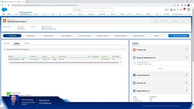
Task: Click the Contact Roles icon
Action: coord(134,75)
